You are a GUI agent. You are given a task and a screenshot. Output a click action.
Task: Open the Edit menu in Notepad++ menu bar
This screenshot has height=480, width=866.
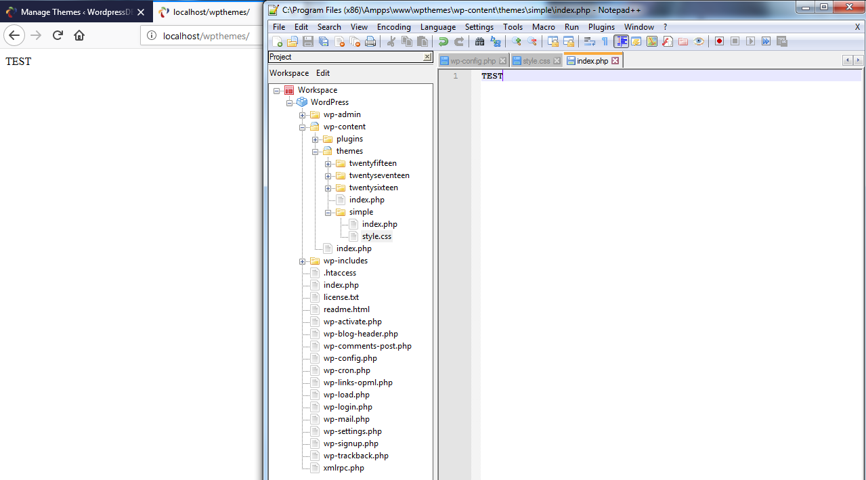coord(301,27)
